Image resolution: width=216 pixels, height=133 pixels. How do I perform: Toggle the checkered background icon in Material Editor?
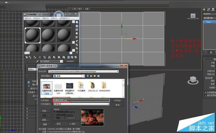[x=77, y=30]
